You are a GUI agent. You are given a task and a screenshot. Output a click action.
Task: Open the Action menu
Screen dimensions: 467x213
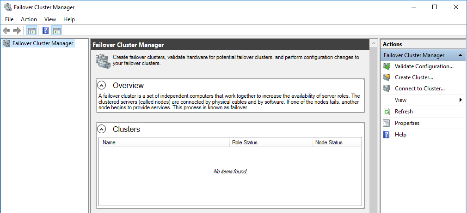29,19
